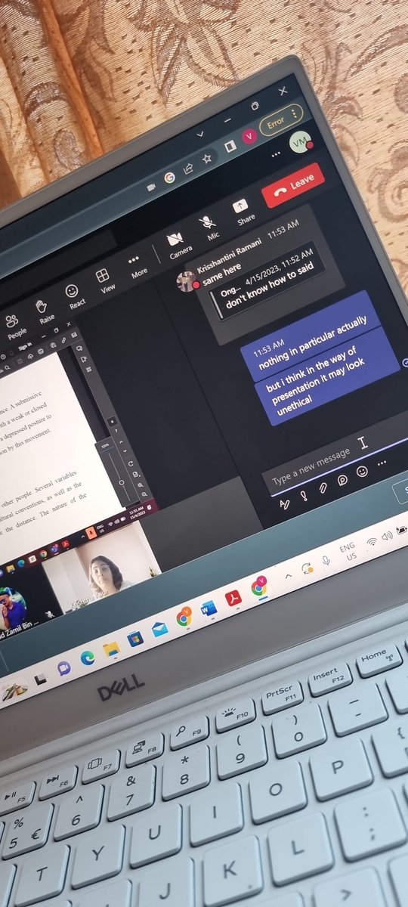
Task: Open Microsoft Word from the taskbar
Action: [x=209, y=608]
